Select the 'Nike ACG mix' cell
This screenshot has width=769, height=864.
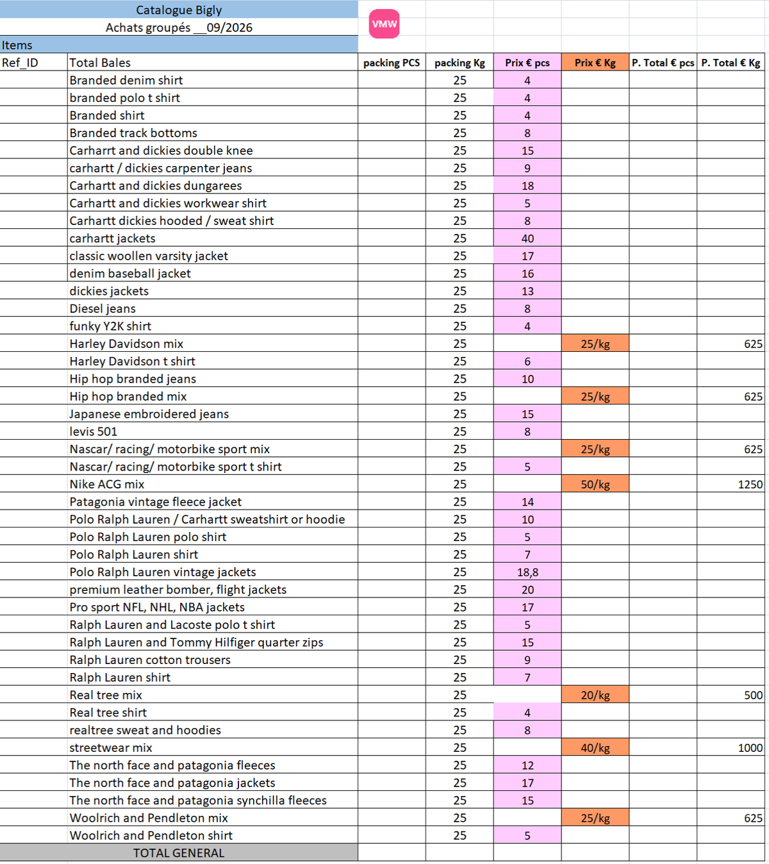pos(213,484)
